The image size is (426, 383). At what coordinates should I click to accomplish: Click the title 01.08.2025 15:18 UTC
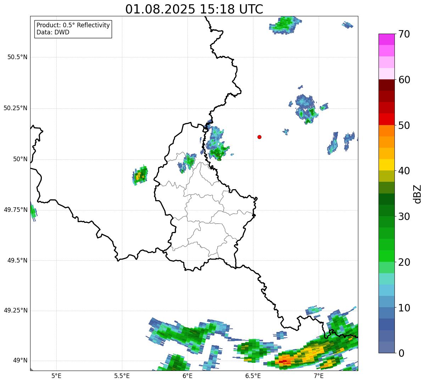tap(194, 9)
